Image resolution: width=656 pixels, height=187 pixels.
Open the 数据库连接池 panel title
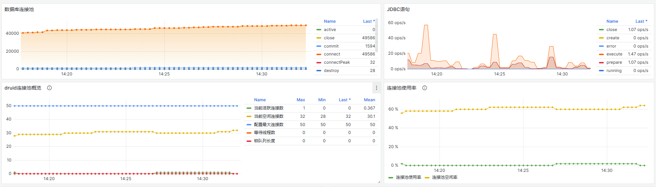pos(19,9)
